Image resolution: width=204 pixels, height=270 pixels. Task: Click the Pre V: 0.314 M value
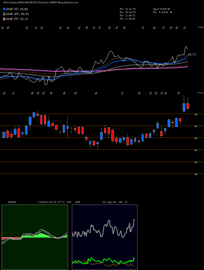click(162, 12)
